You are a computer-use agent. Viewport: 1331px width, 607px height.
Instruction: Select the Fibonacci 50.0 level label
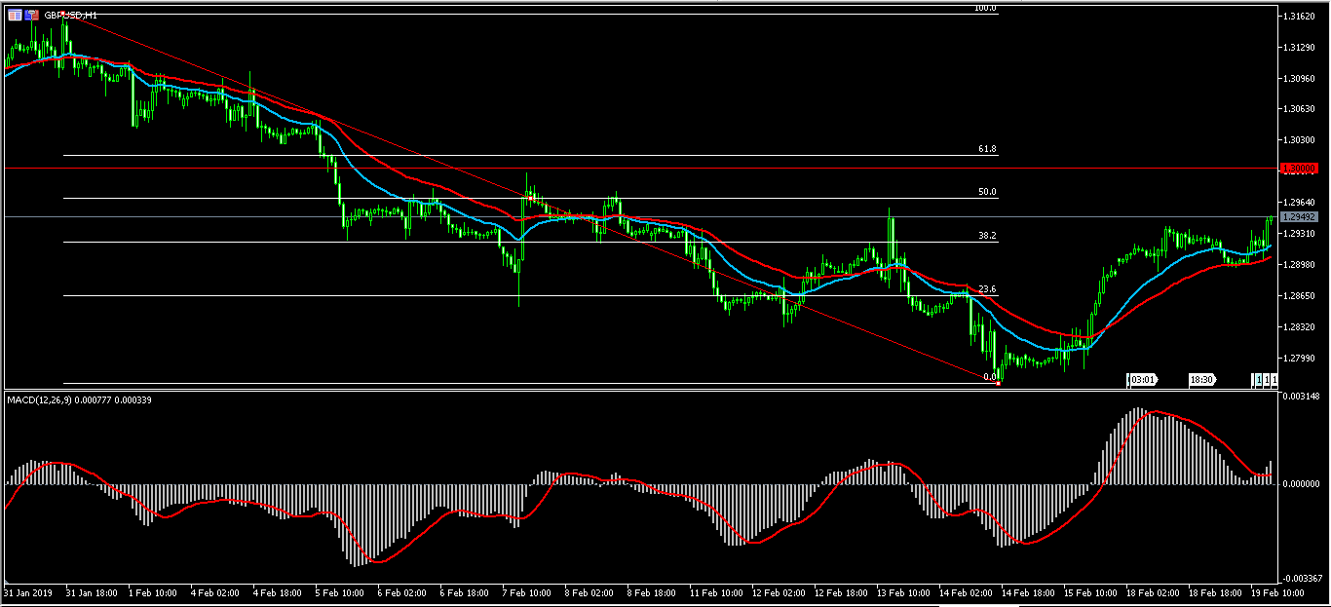point(986,193)
